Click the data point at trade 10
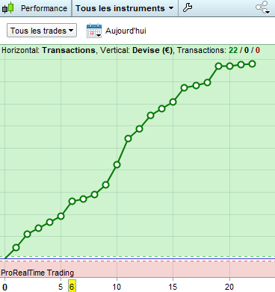The width and height of the screenshot is (275, 292). (117, 165)
